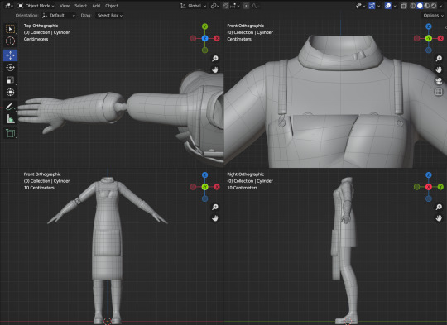
Task: Click red X axis in Top Orthographic gizmo
Action: tap(217, 38)
